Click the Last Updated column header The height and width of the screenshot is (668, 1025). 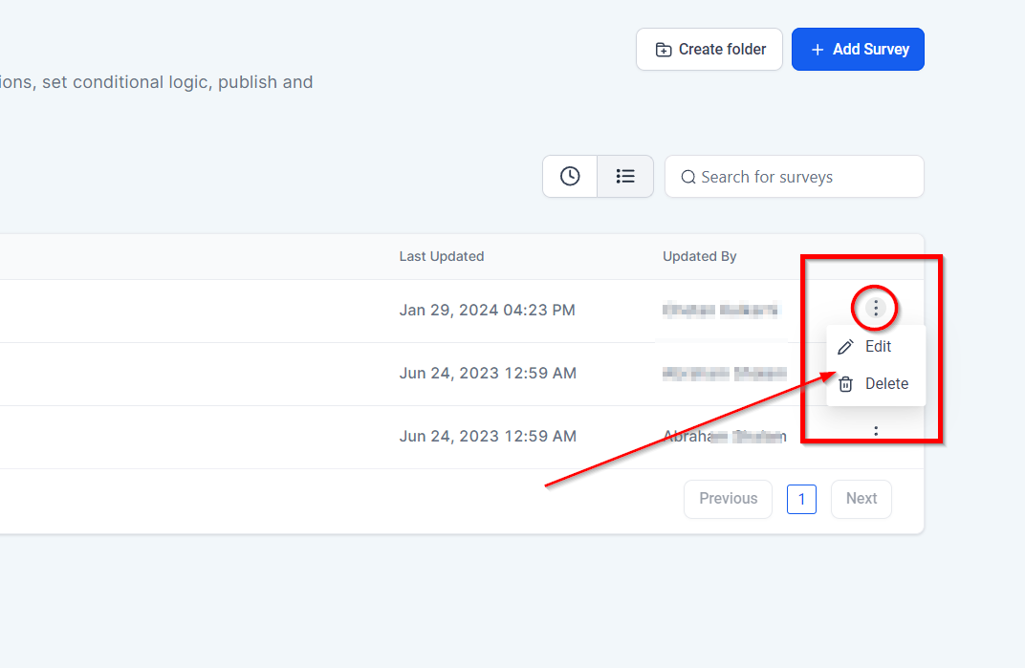[x=442, y=256]
